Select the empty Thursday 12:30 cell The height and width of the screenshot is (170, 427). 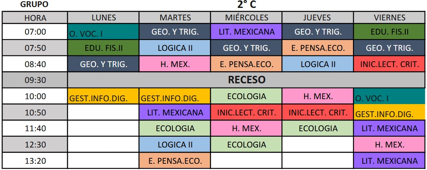[318, 145]
